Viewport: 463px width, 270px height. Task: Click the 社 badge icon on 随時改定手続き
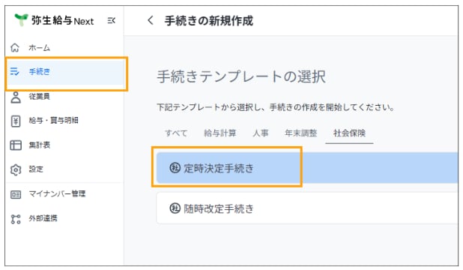pos(175,208)
